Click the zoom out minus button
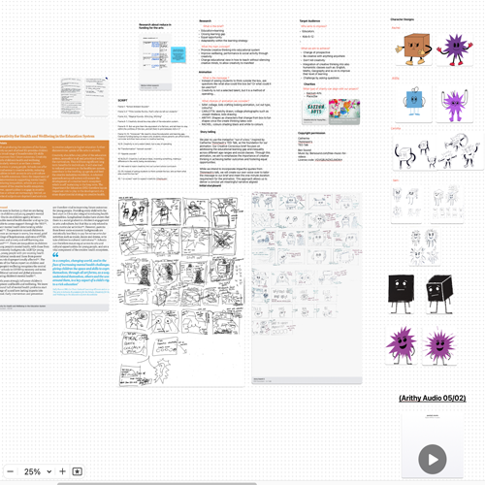485x485 pixels. 11,471
